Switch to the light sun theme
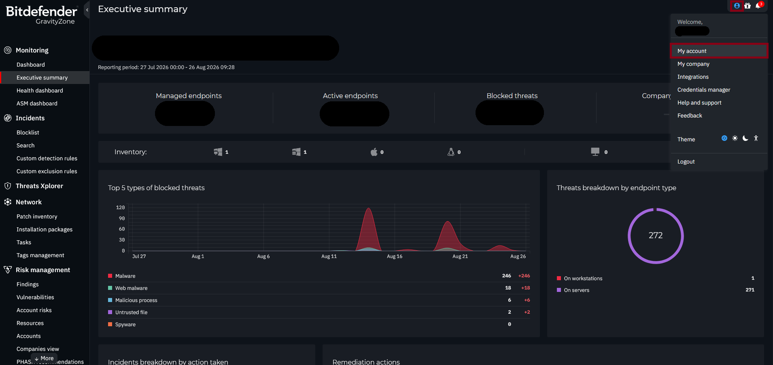The width and height of the screenshot is (773, 365). pyautogui.click(x=735, y=138)
